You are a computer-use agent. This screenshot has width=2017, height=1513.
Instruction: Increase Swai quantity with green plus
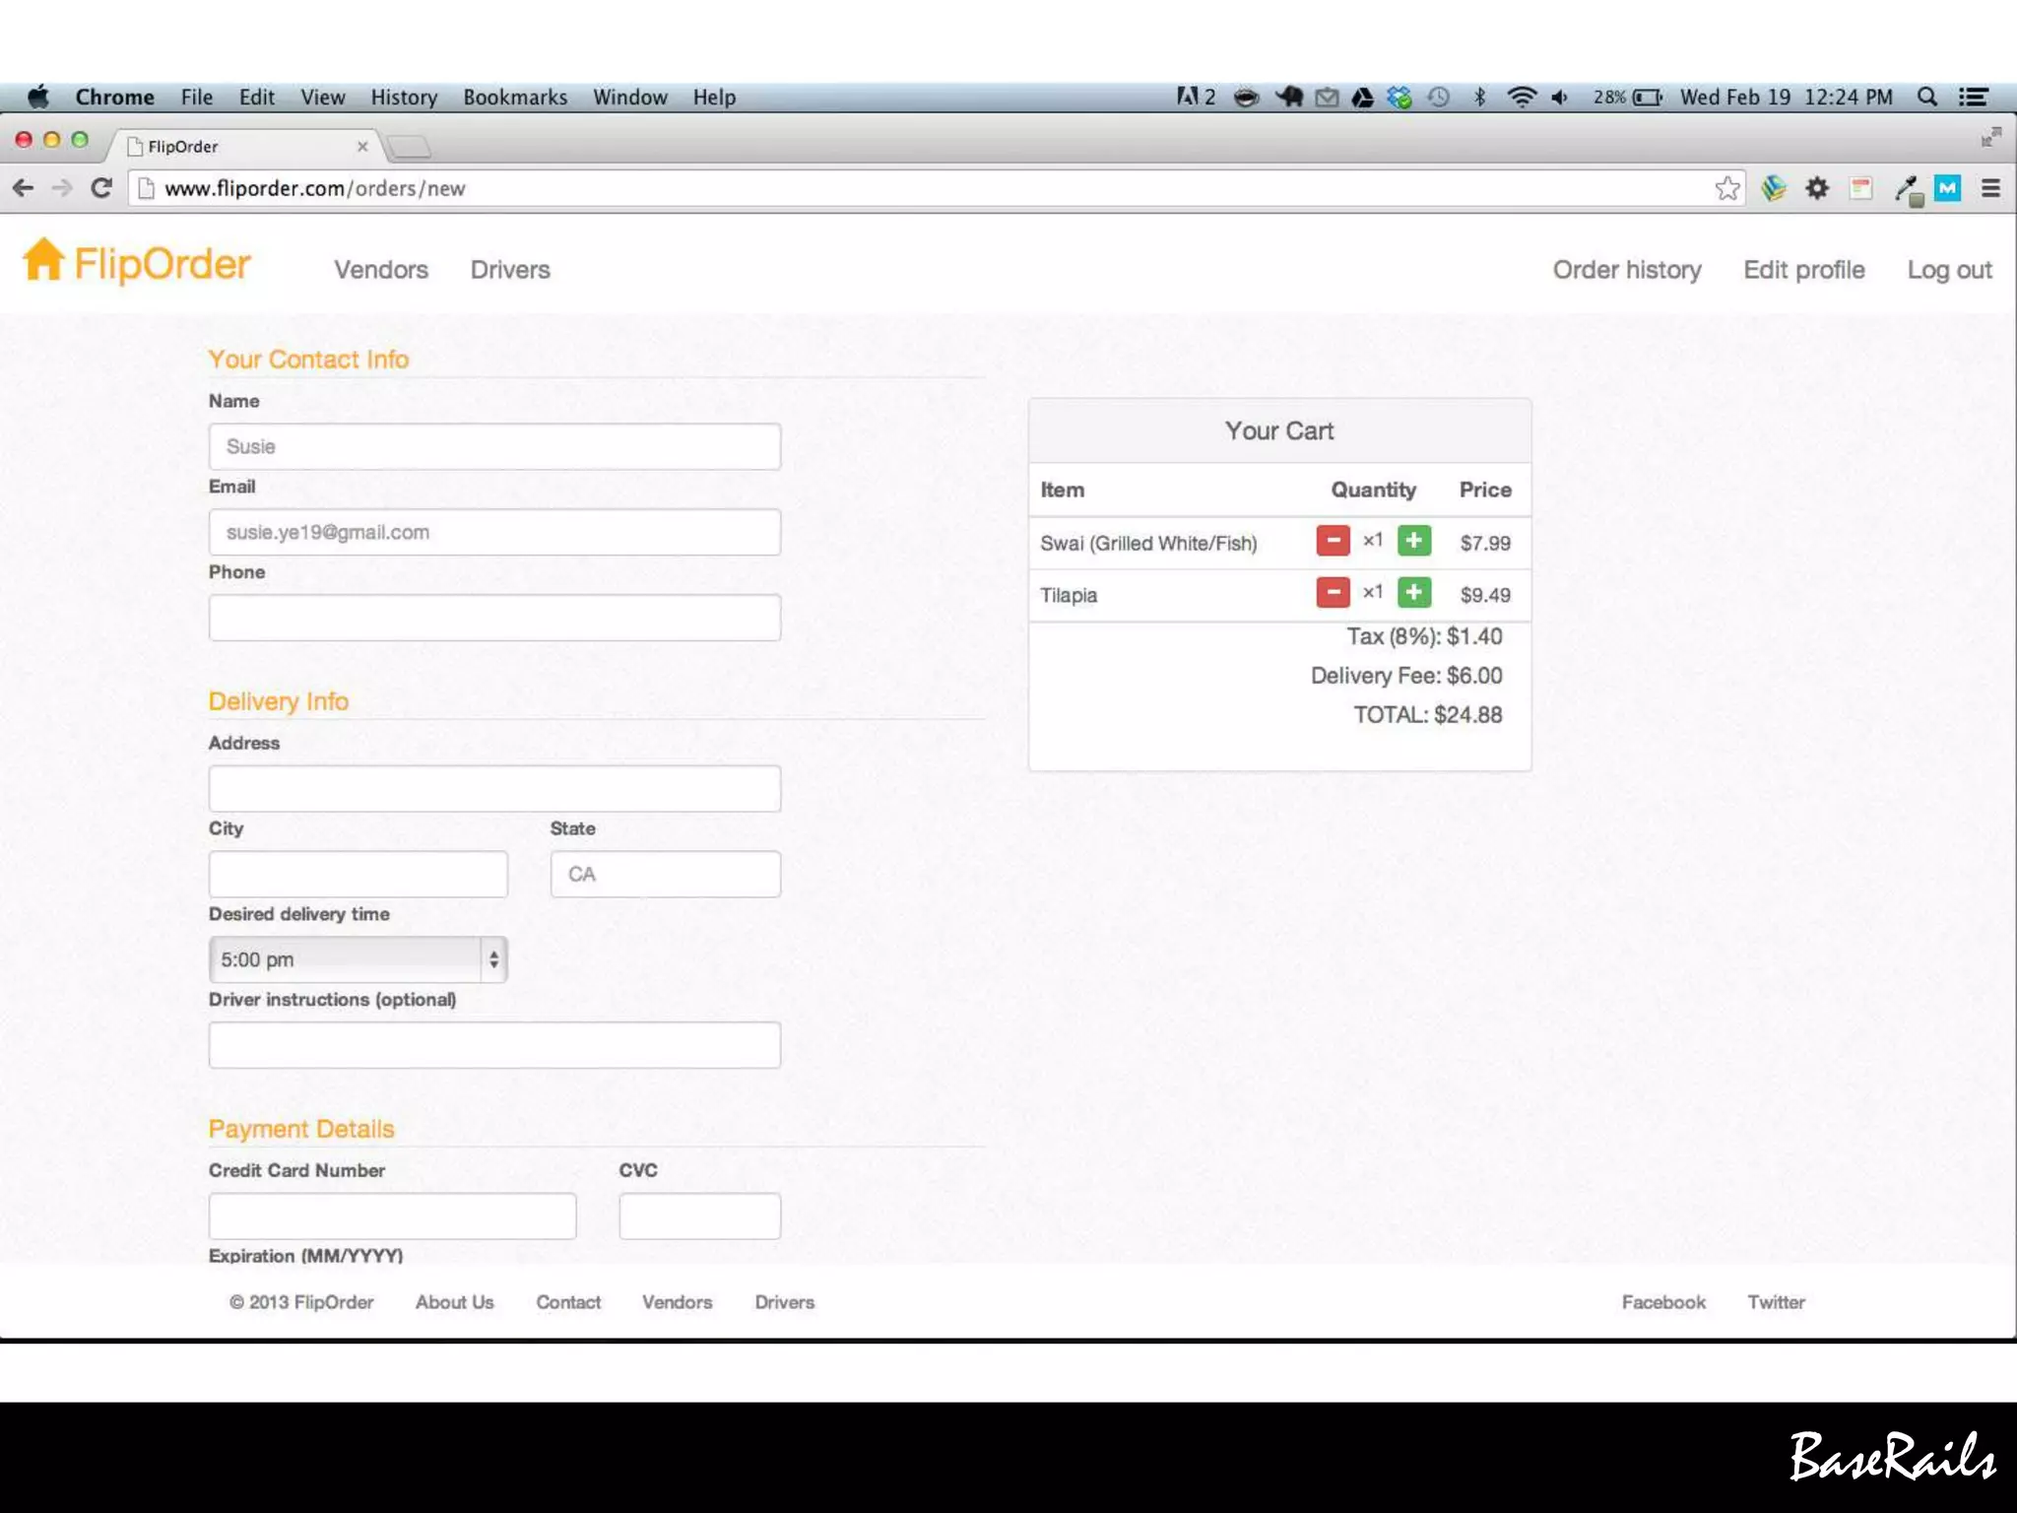1413,541
